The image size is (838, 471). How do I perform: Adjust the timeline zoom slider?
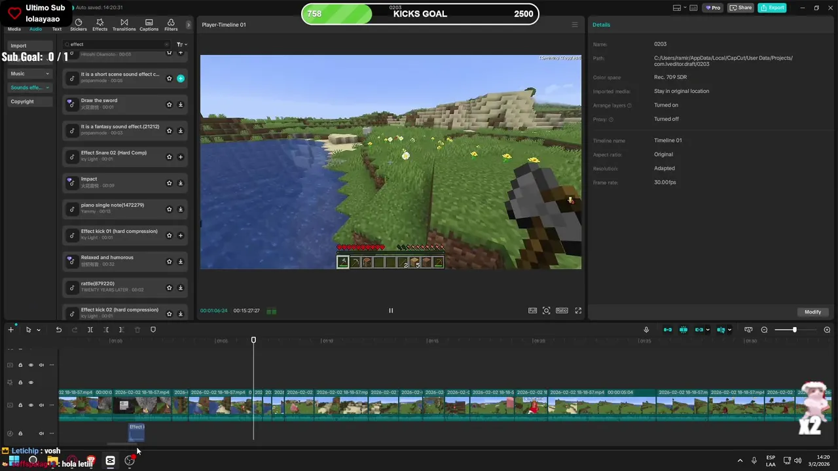[794, 330]
